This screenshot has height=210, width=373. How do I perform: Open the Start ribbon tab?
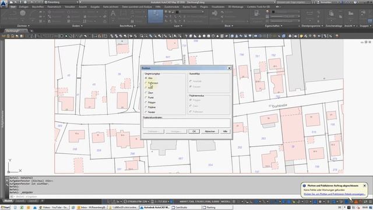13,7
